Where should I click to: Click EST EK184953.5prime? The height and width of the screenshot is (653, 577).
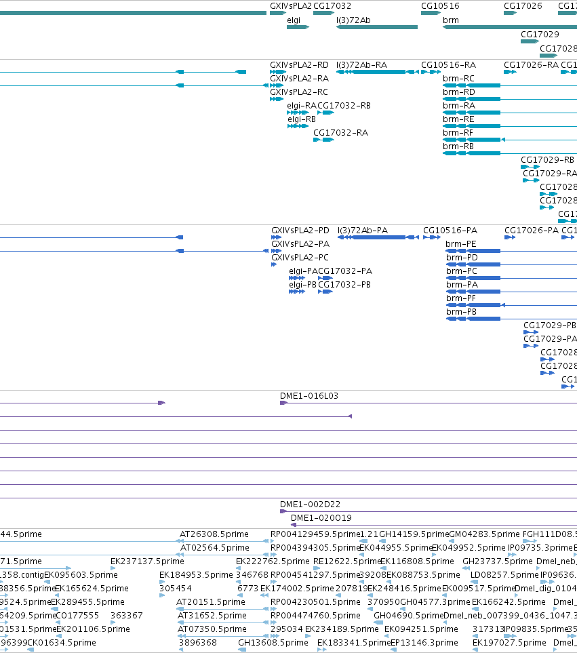tap(196, 575)
